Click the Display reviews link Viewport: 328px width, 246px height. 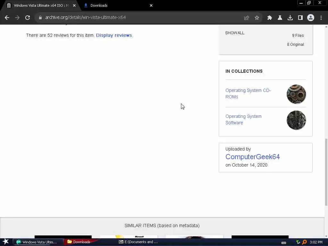114,35
